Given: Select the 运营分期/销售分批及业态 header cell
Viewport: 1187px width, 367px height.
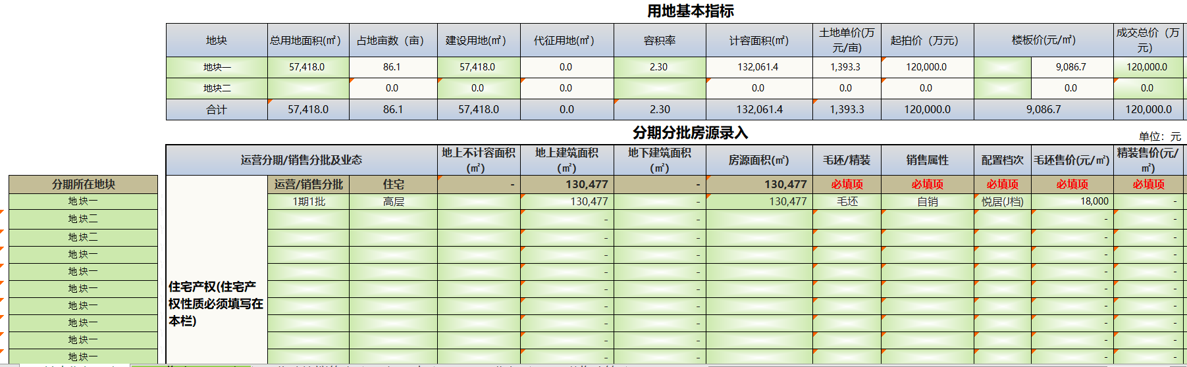Looking at the screenshot, I should 301,160.
